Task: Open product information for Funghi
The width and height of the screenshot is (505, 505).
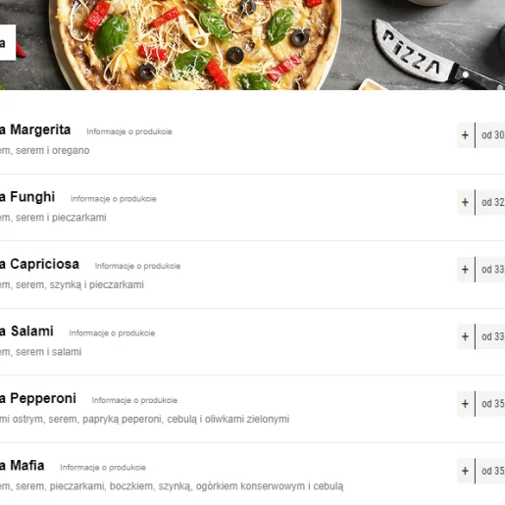Action: pyautogui.click(x=114, y=199)
